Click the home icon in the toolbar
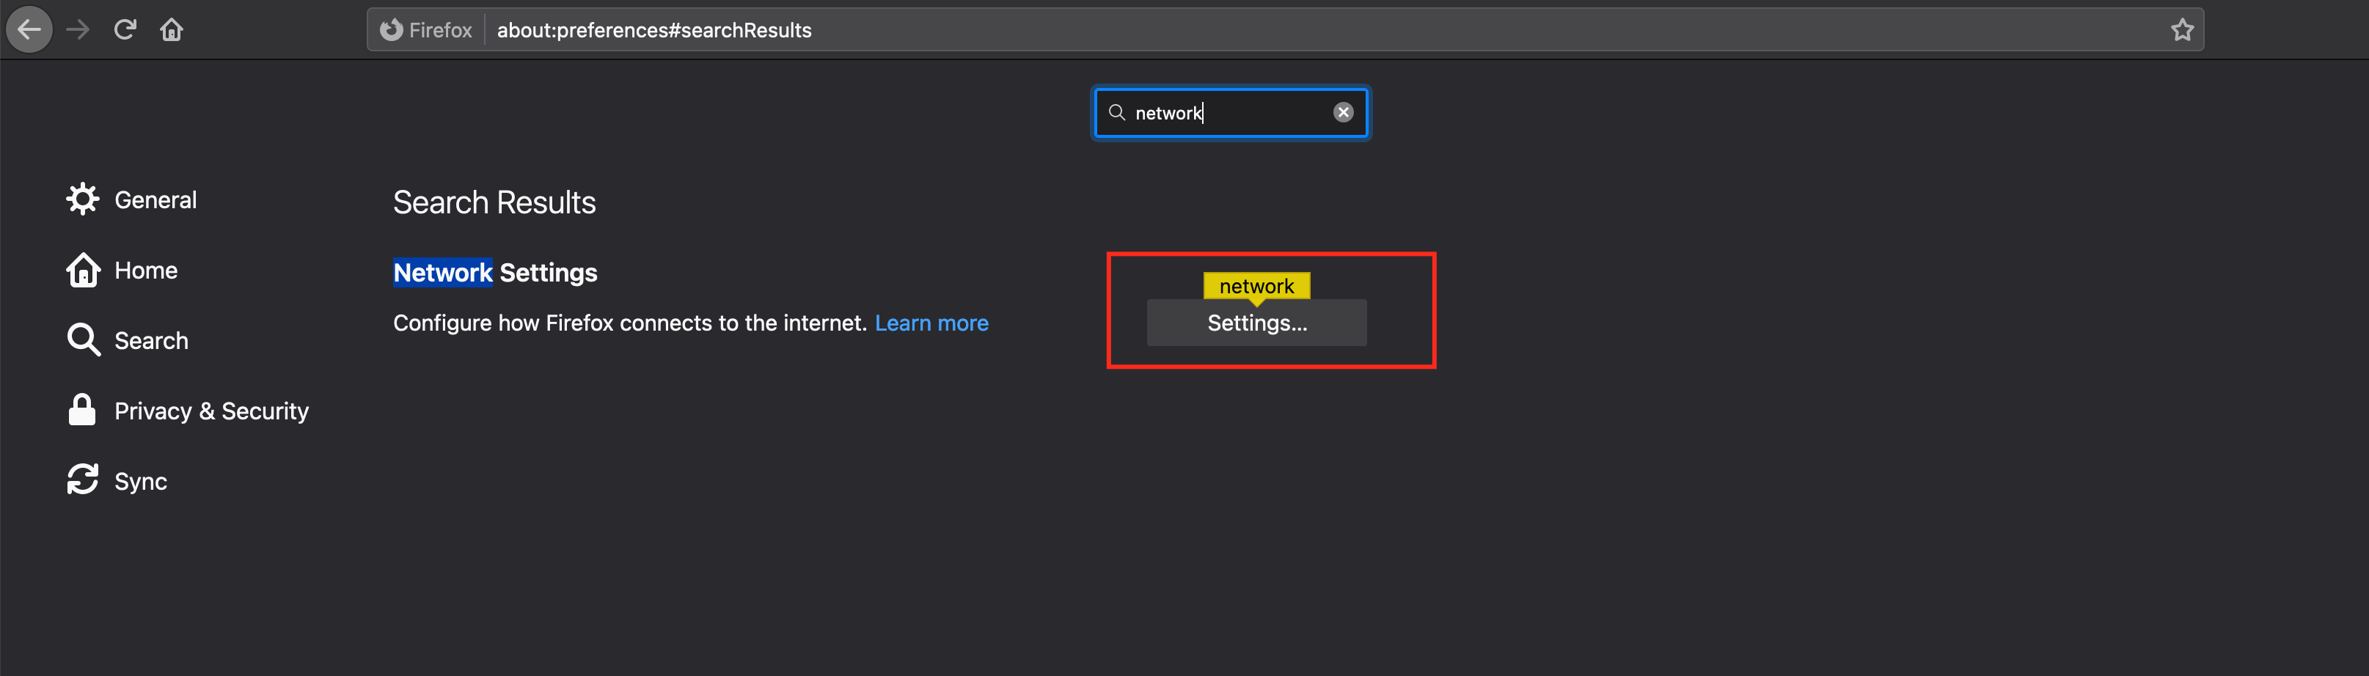2369x676 pixels. pos(172,29)
